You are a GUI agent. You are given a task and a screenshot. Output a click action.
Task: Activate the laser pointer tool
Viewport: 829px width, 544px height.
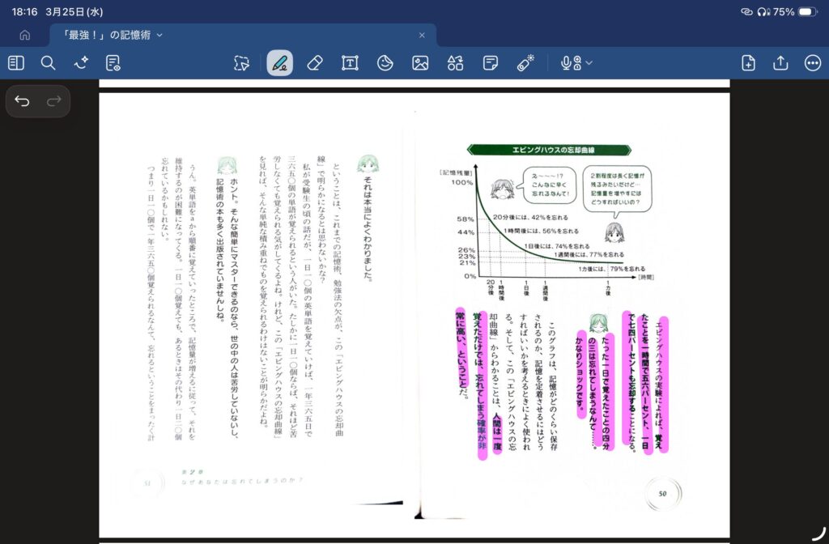(x=525, y=63)
